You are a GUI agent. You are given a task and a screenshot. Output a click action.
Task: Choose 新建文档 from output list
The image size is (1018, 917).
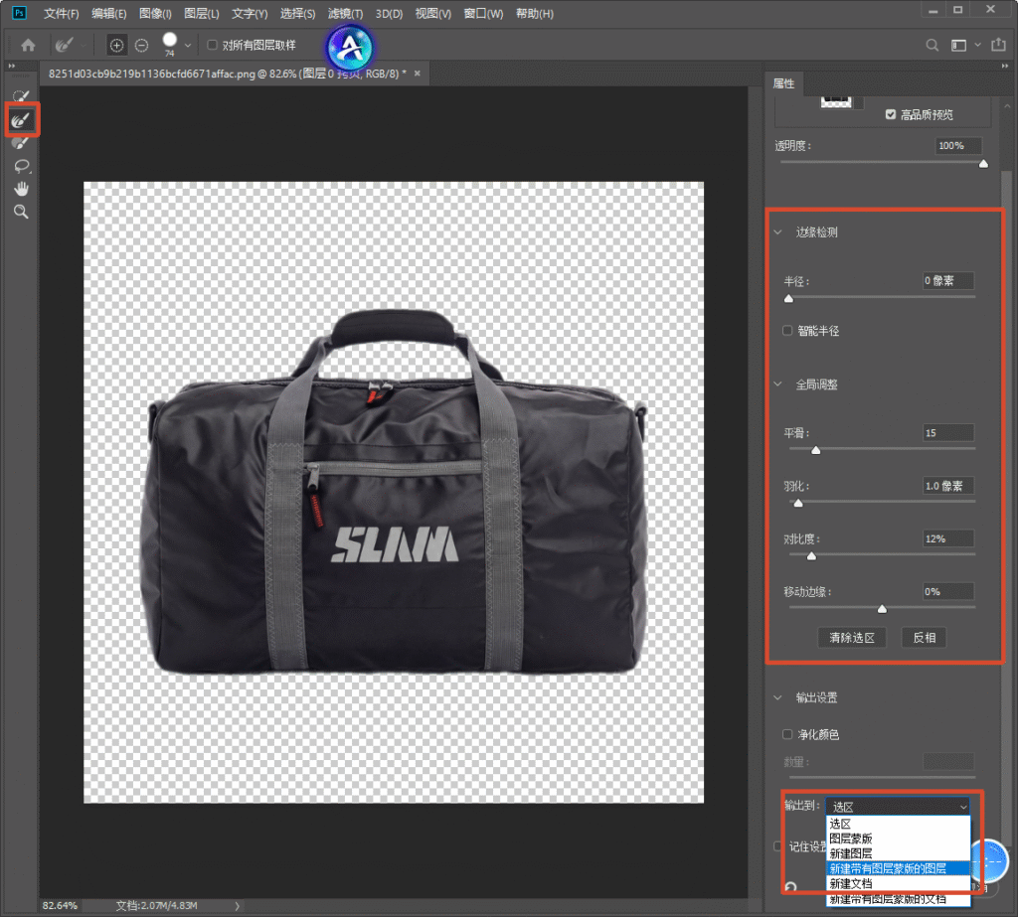[898, 883]
